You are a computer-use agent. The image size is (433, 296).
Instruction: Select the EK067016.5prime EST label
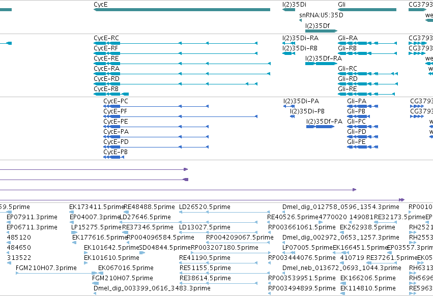tap(126, 269)
